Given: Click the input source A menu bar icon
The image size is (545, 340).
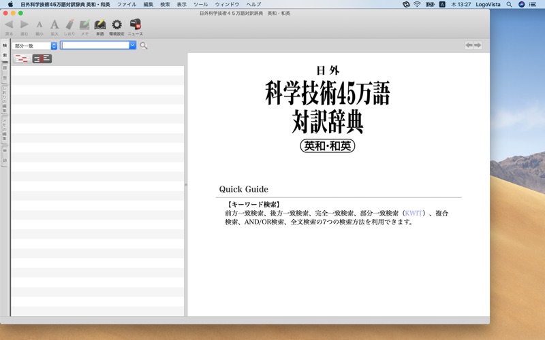Looking at the screenshot, I should pyautogui.click(x=442, y=4).
